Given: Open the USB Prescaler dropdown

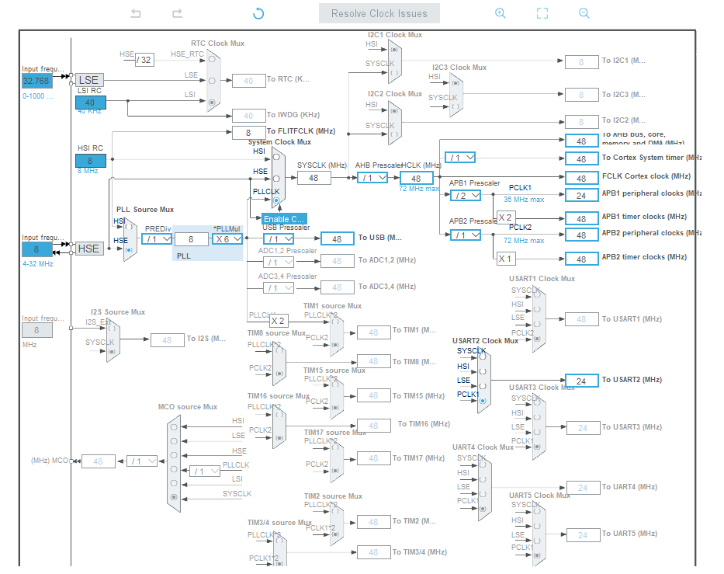Looking at the screenshot, I should coord(278,238).
